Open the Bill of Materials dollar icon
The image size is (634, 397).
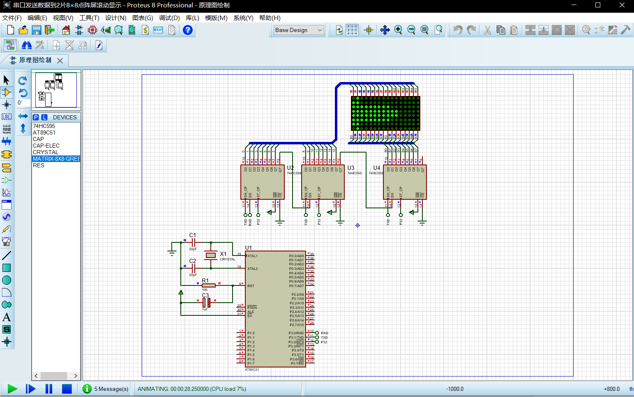(x=145, y=30)
